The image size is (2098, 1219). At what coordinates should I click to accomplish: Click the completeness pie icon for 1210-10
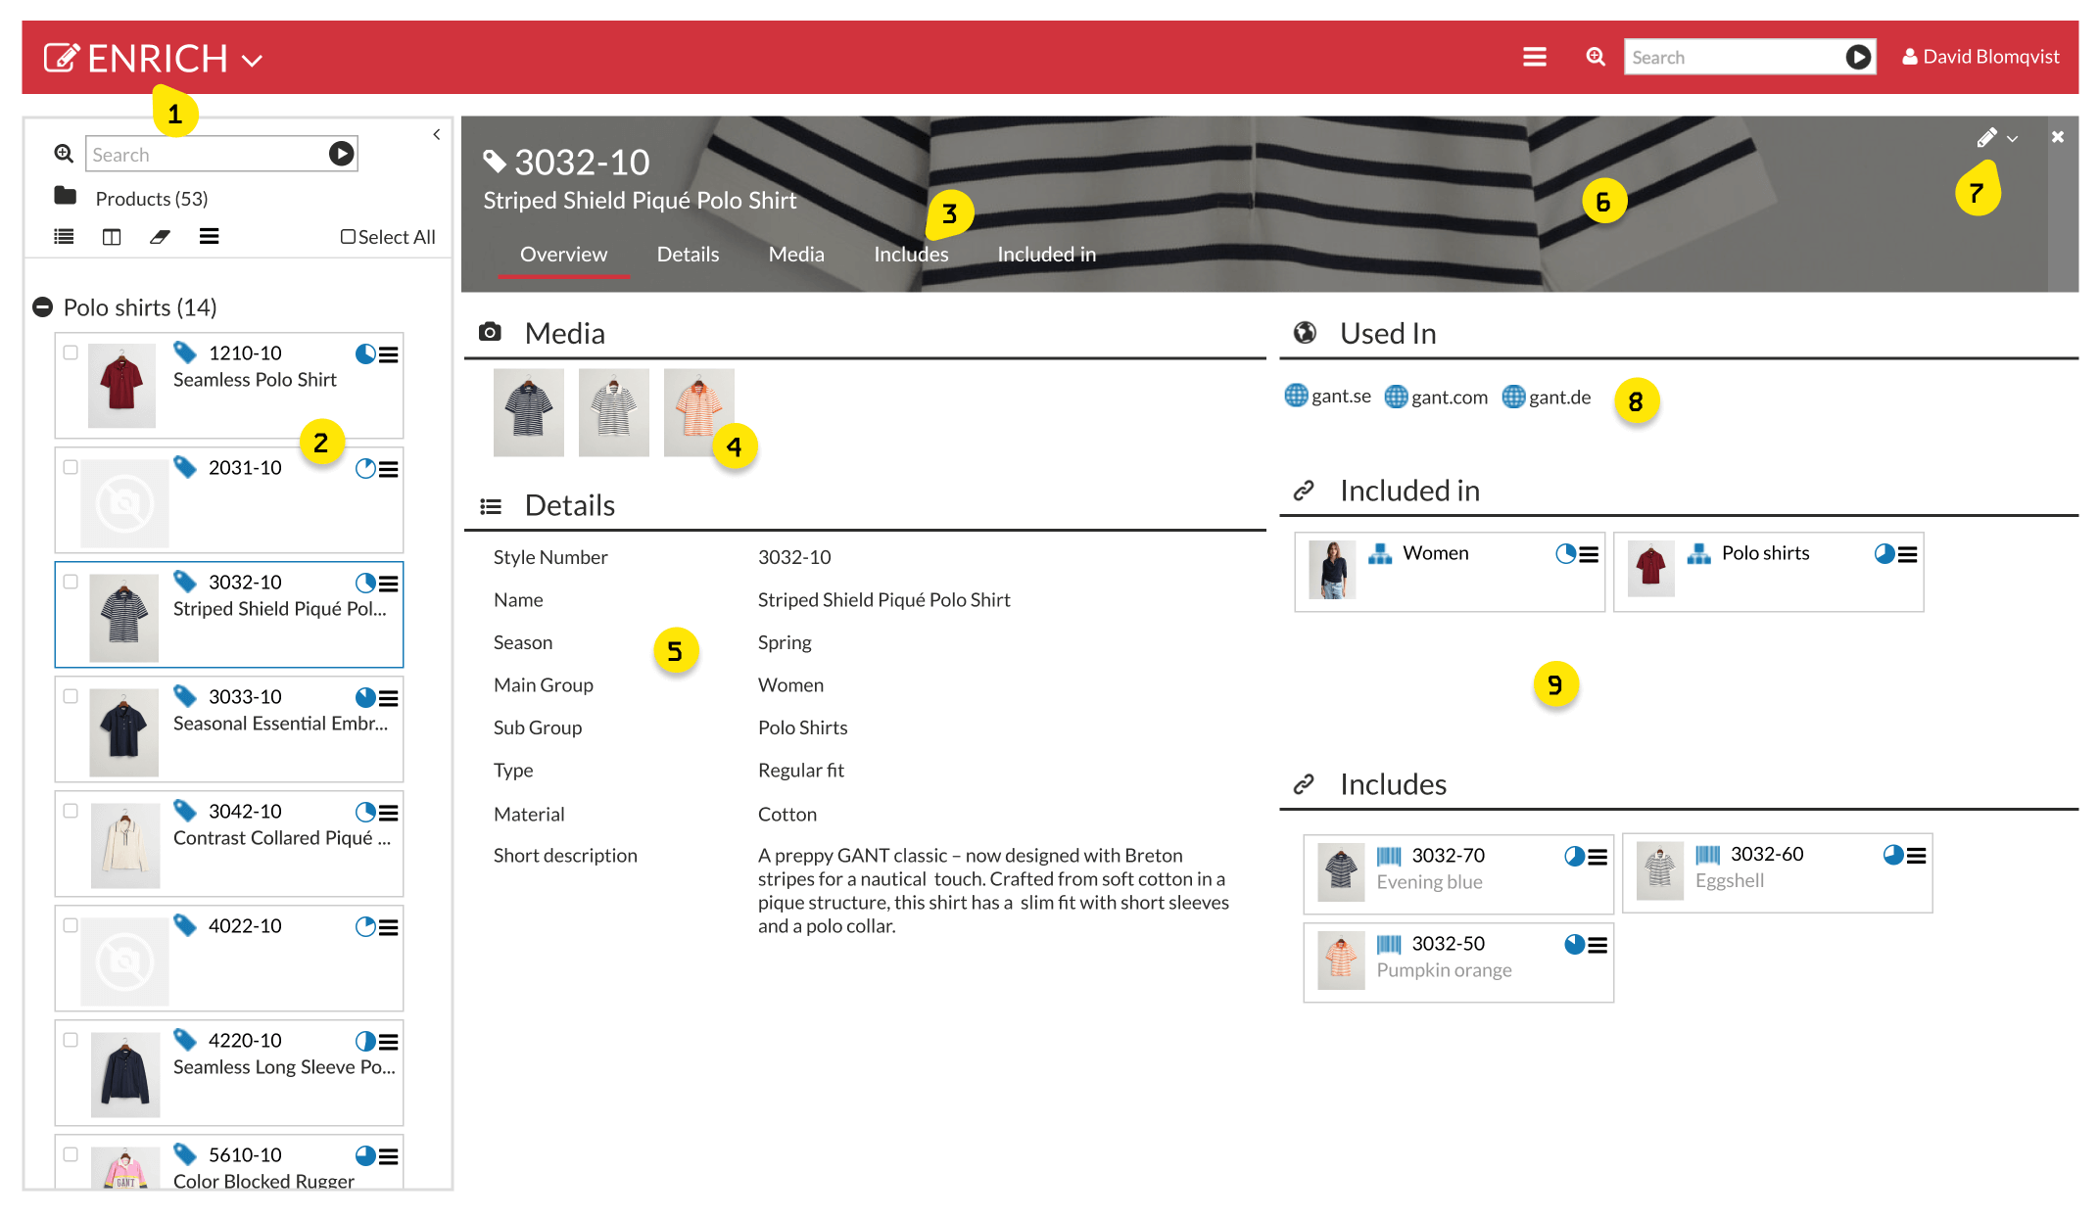click(x=365, y=354)
